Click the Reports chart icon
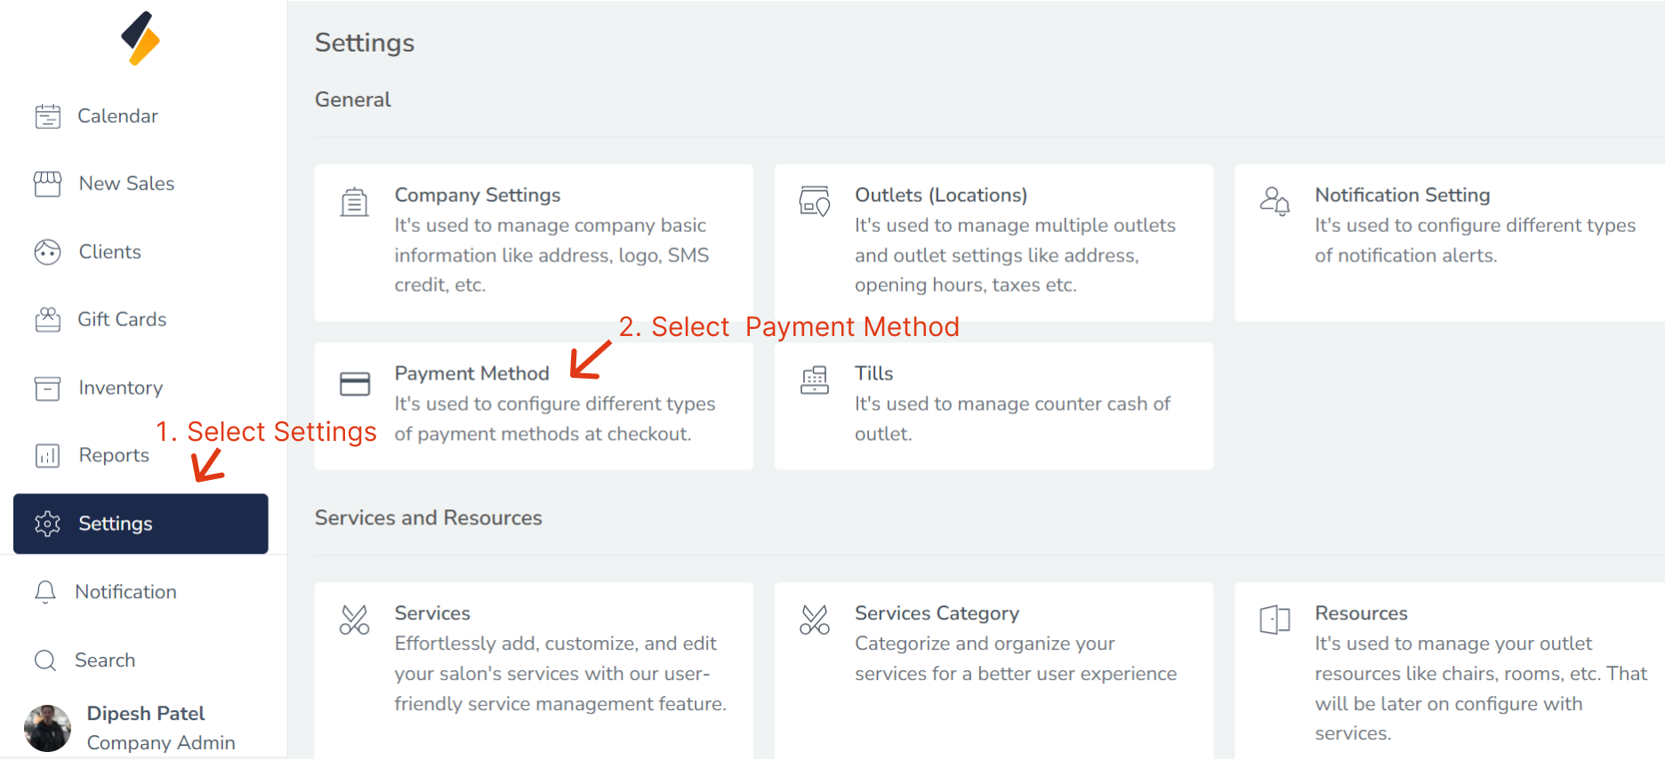Image resolution: width=1665 pixels, height=760 pixels. [48, 456]
